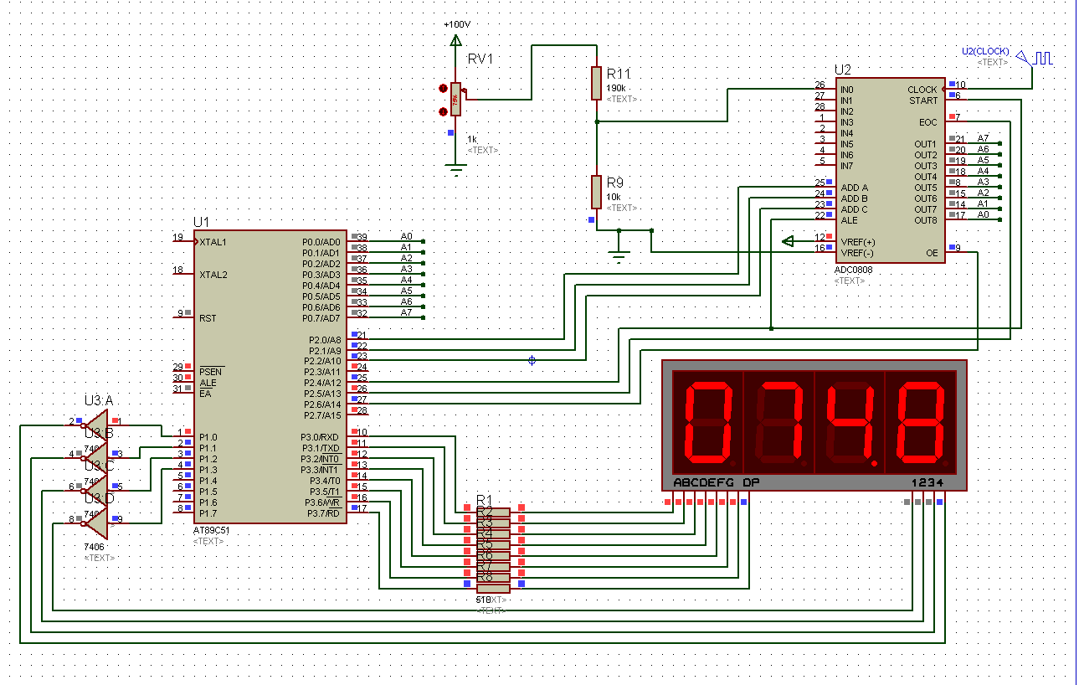Select the R9 10k resistor body

click(x=596, y=191)
